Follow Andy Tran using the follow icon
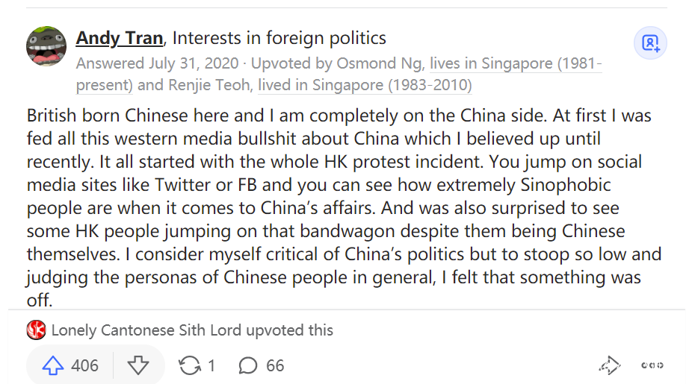Image resolution: width=692 pixels, height=384 pixels. 650,43
